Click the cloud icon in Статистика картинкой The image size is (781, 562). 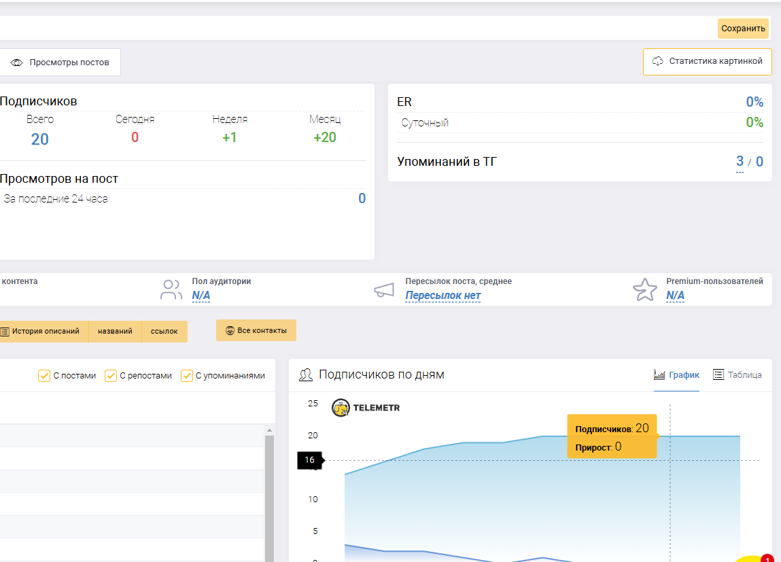(657, 61)
